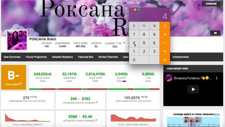Screen dimensions: 225x127
Task: Open the Вопросы?ответы video title
Action: [193, 78]
